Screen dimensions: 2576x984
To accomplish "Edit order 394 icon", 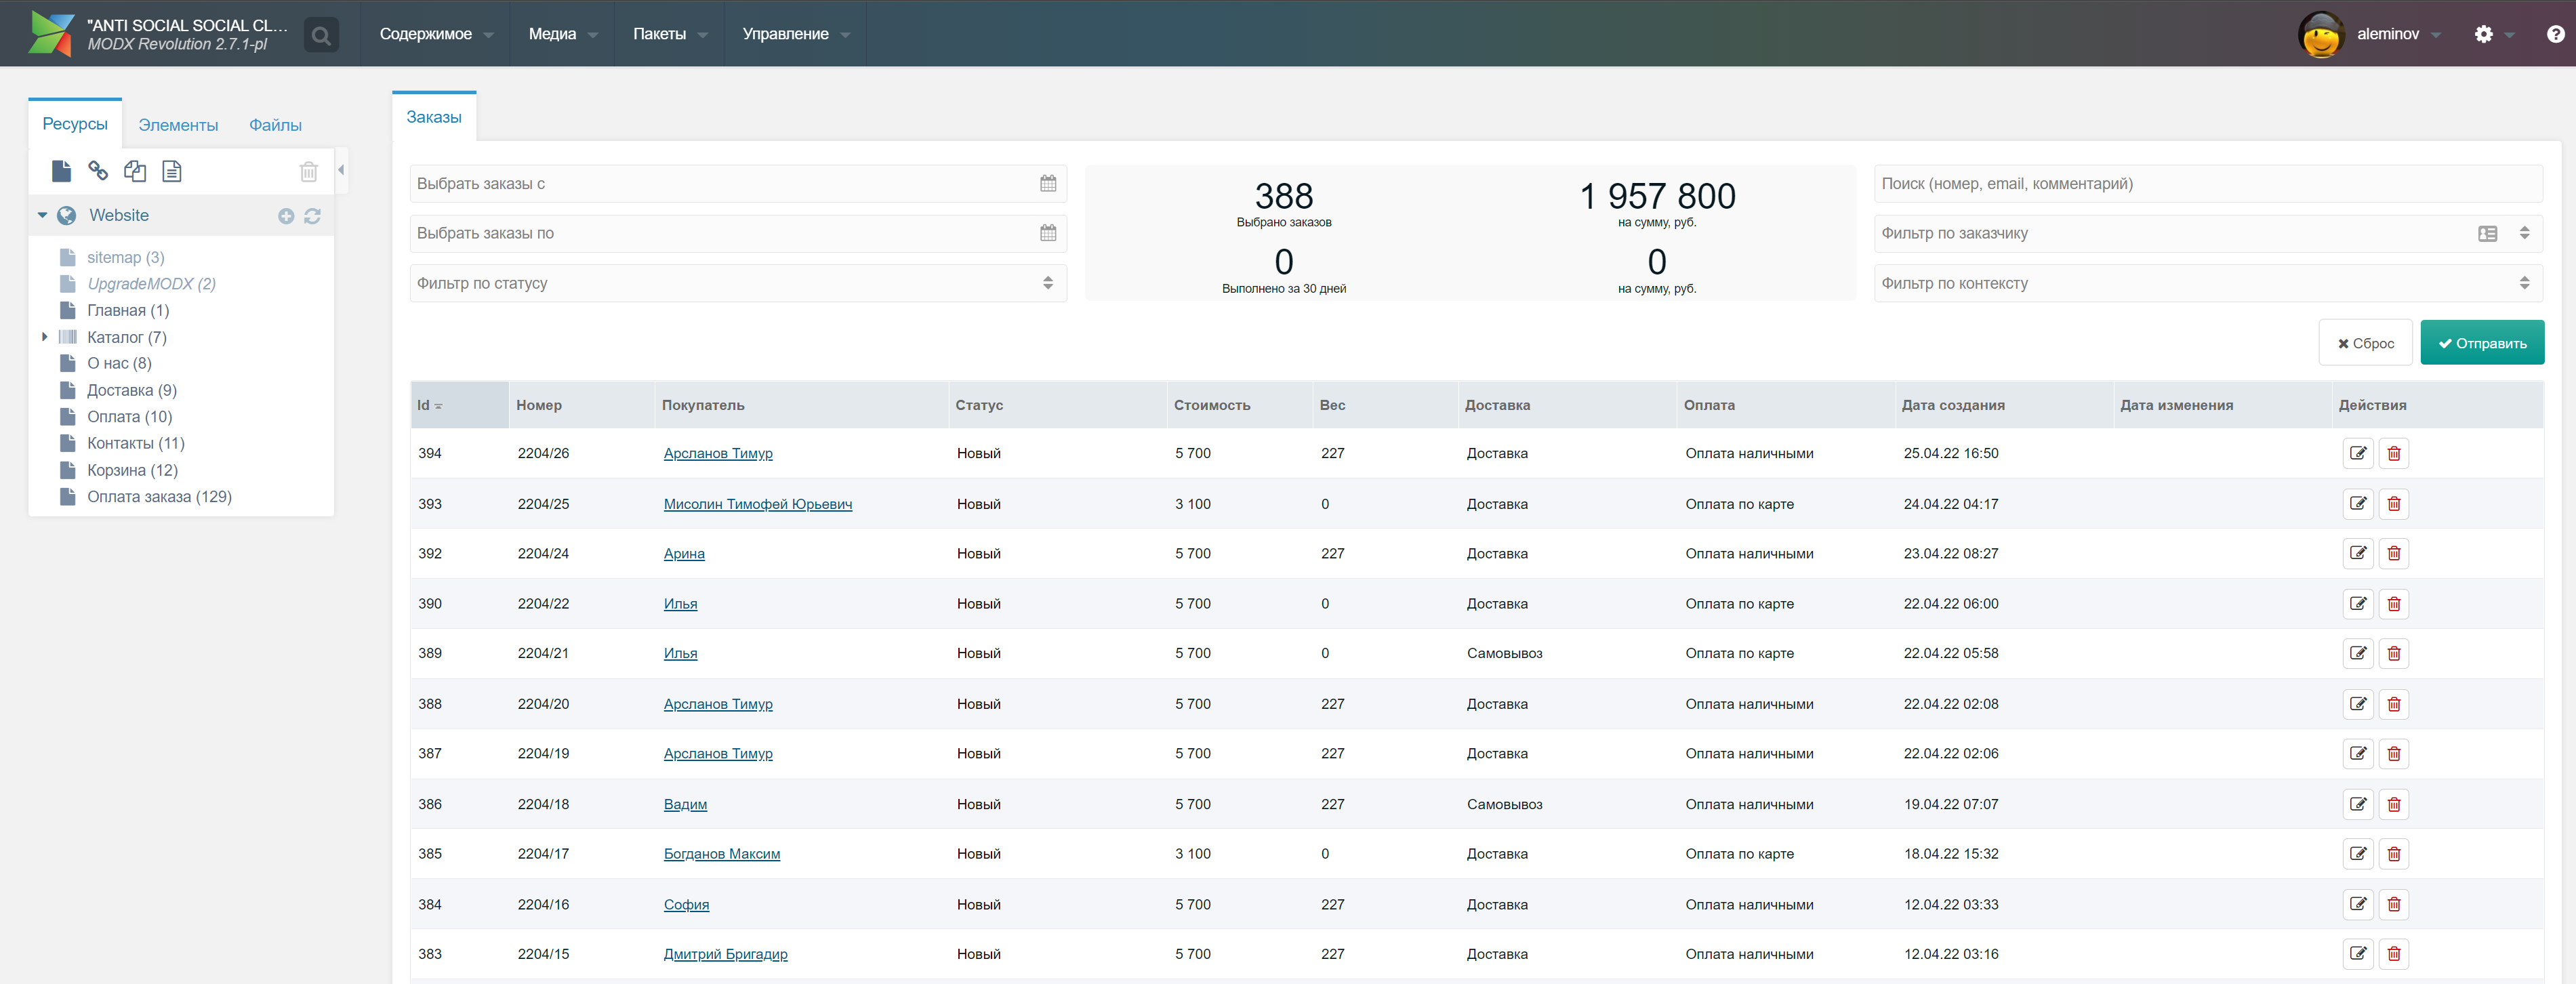I will [2358, 453].
